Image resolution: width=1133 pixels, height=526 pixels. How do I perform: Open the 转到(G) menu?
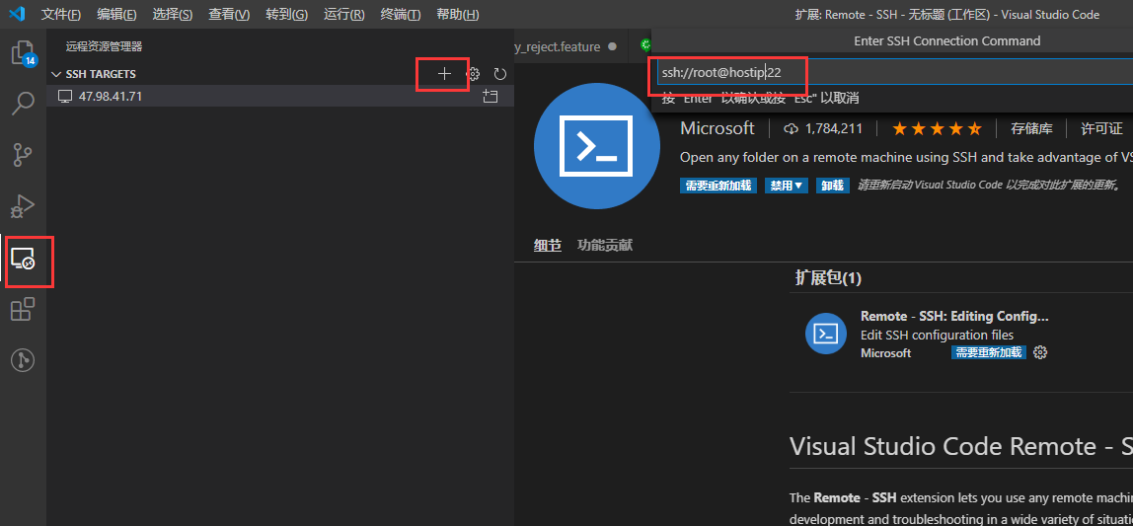click(286, 15)
